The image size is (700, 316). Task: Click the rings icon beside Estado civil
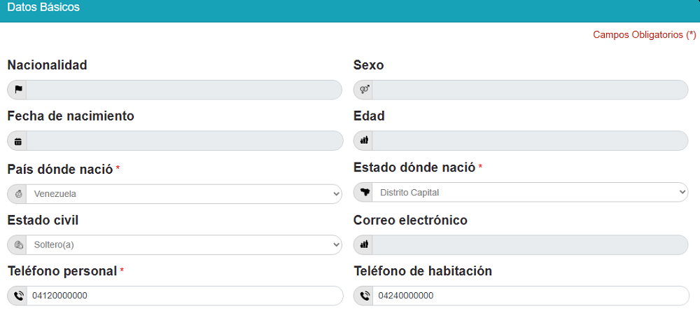(x=18, y=245)
